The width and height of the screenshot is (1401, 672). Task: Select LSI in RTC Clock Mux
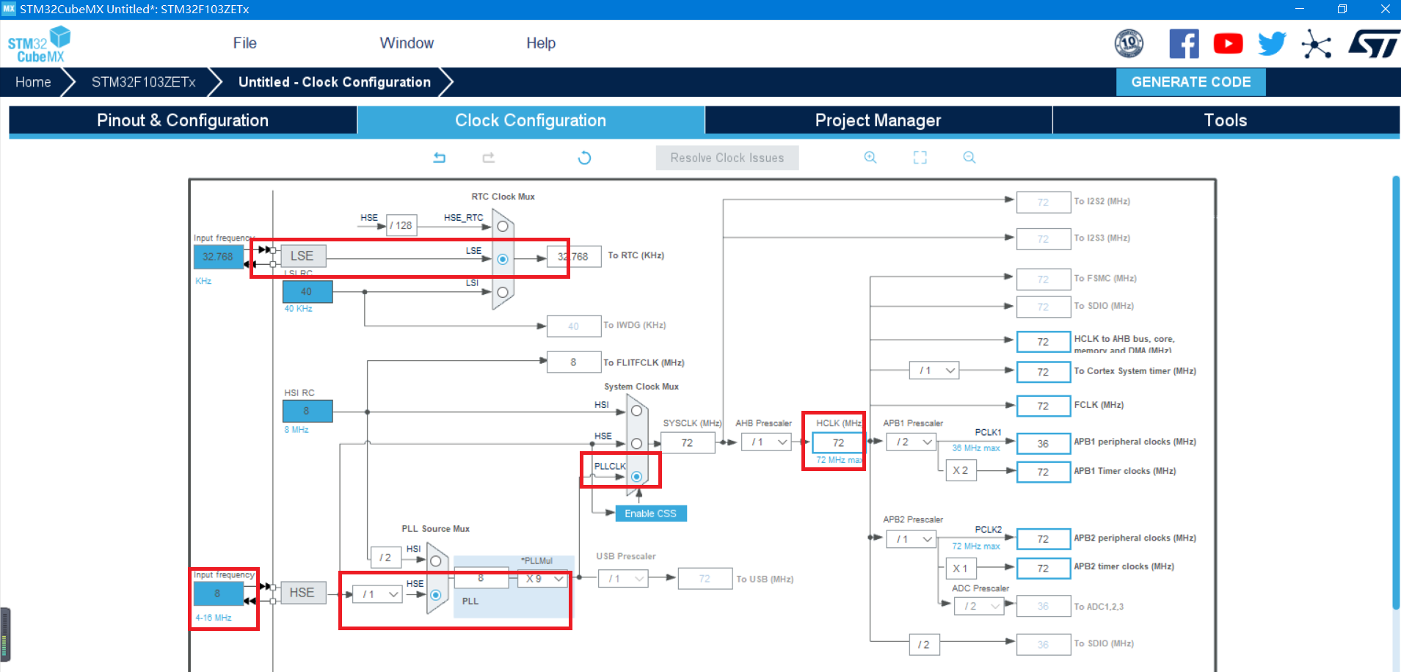[503, 292]
